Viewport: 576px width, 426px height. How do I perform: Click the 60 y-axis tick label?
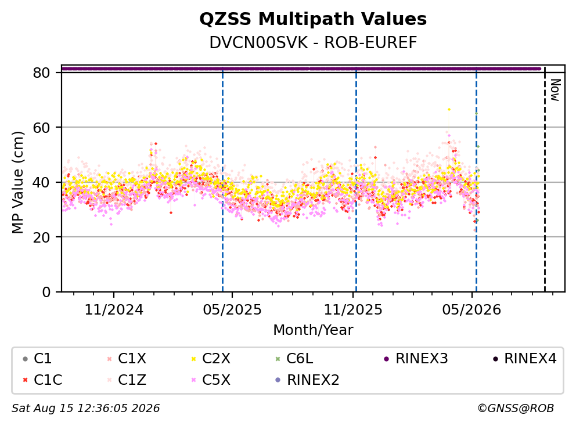(x=41, y=128)
